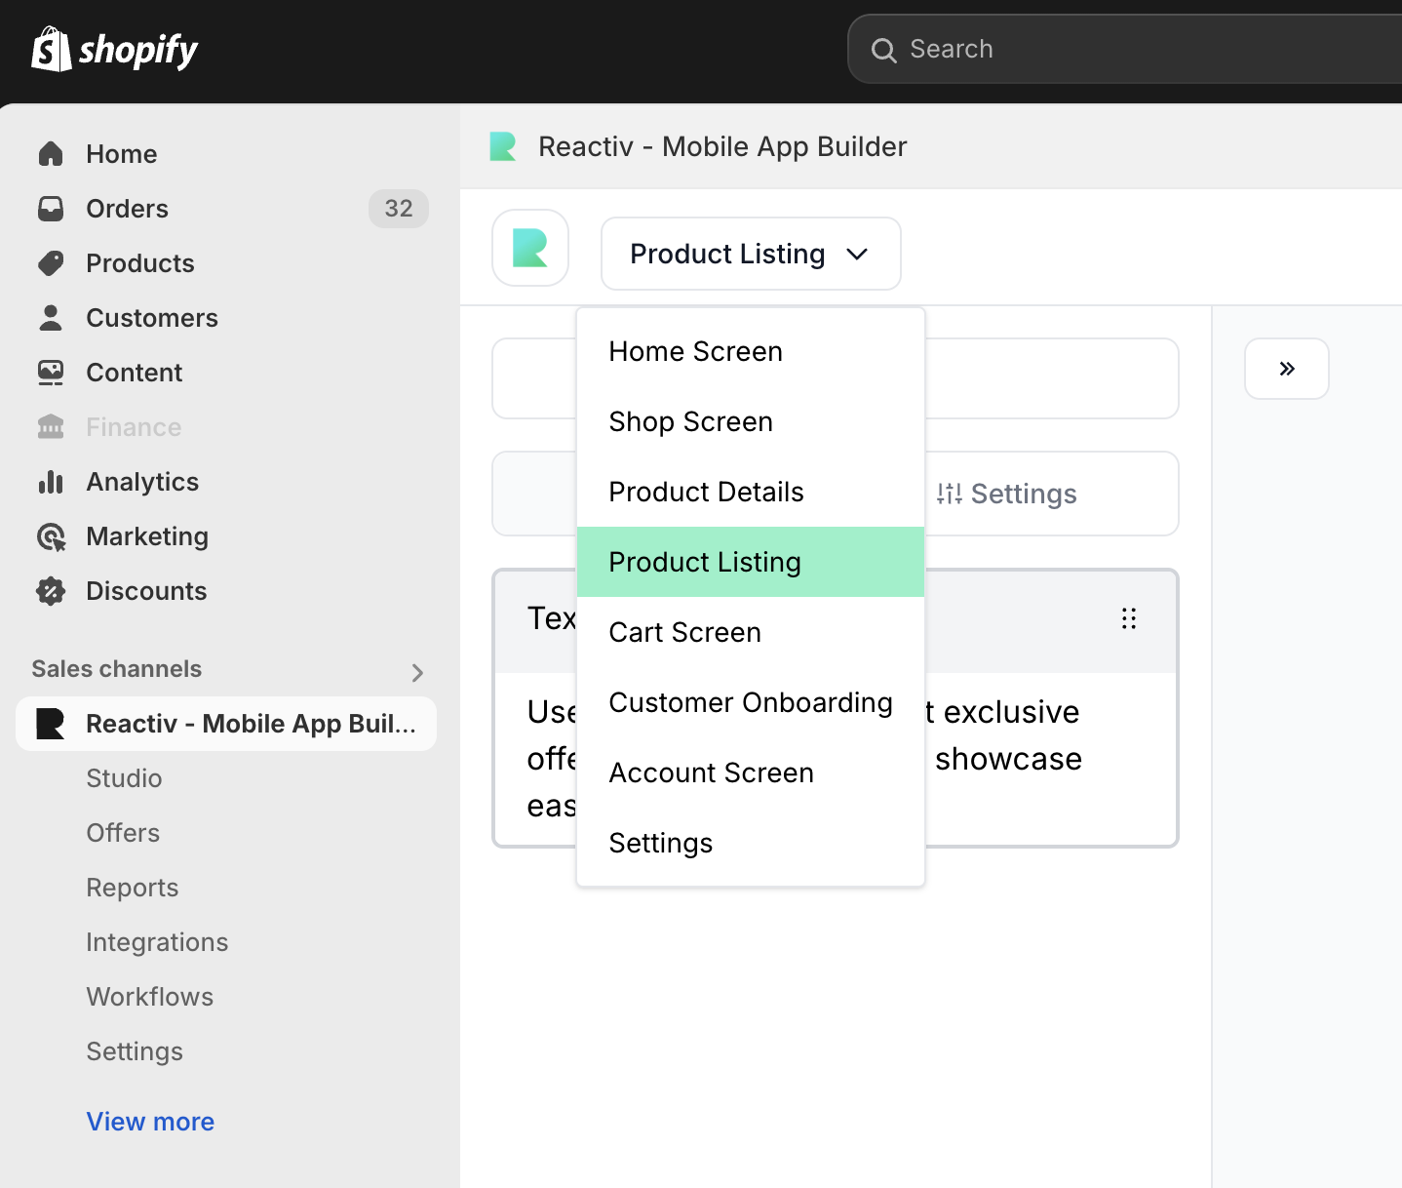Click the Products tag icon
This screenshot has width=1402, height=1188.
[x=51, y=263]
